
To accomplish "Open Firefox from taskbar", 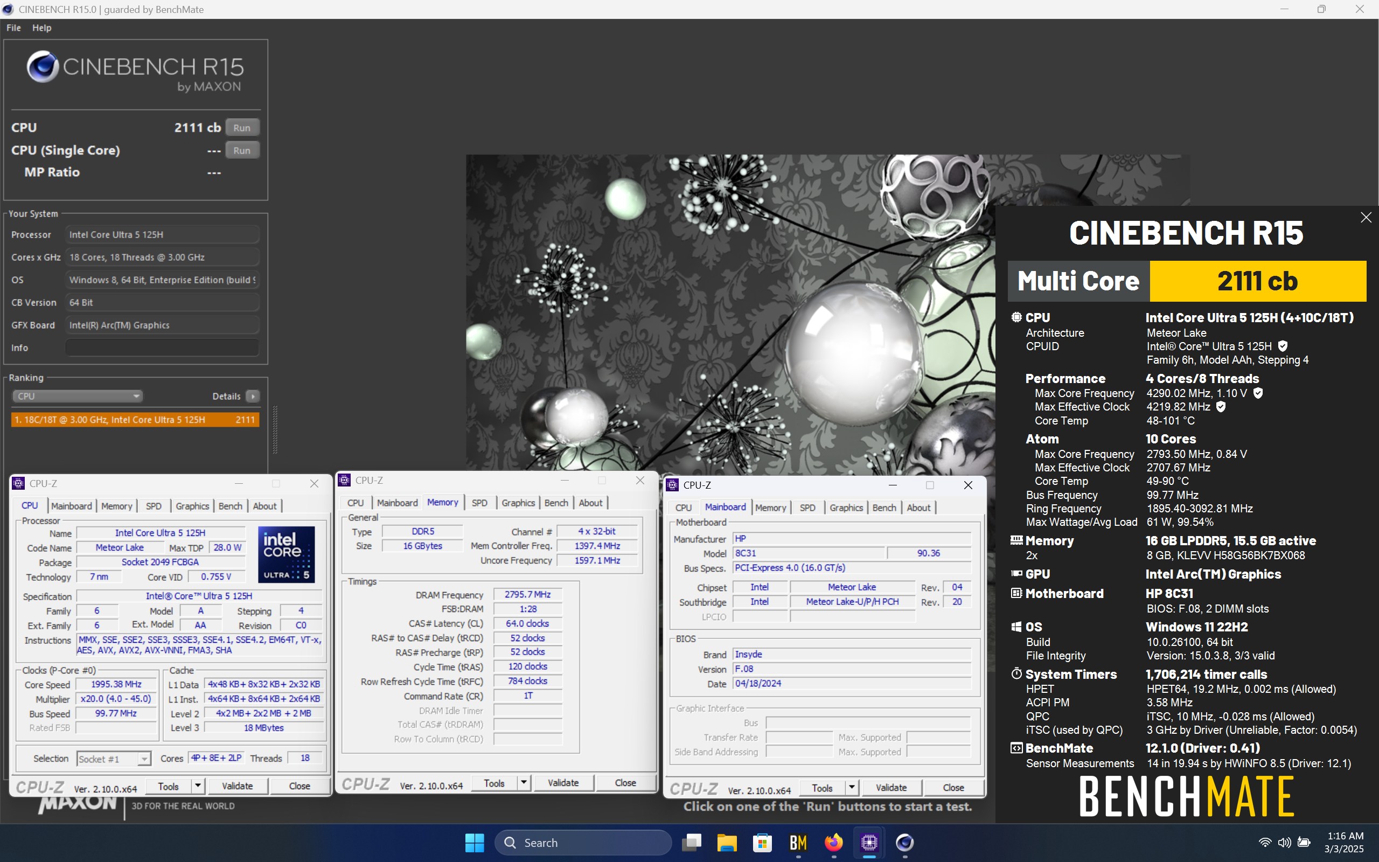I will [833, 842].
